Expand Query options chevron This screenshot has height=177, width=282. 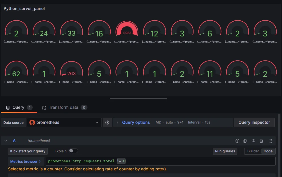click(118, 122)
